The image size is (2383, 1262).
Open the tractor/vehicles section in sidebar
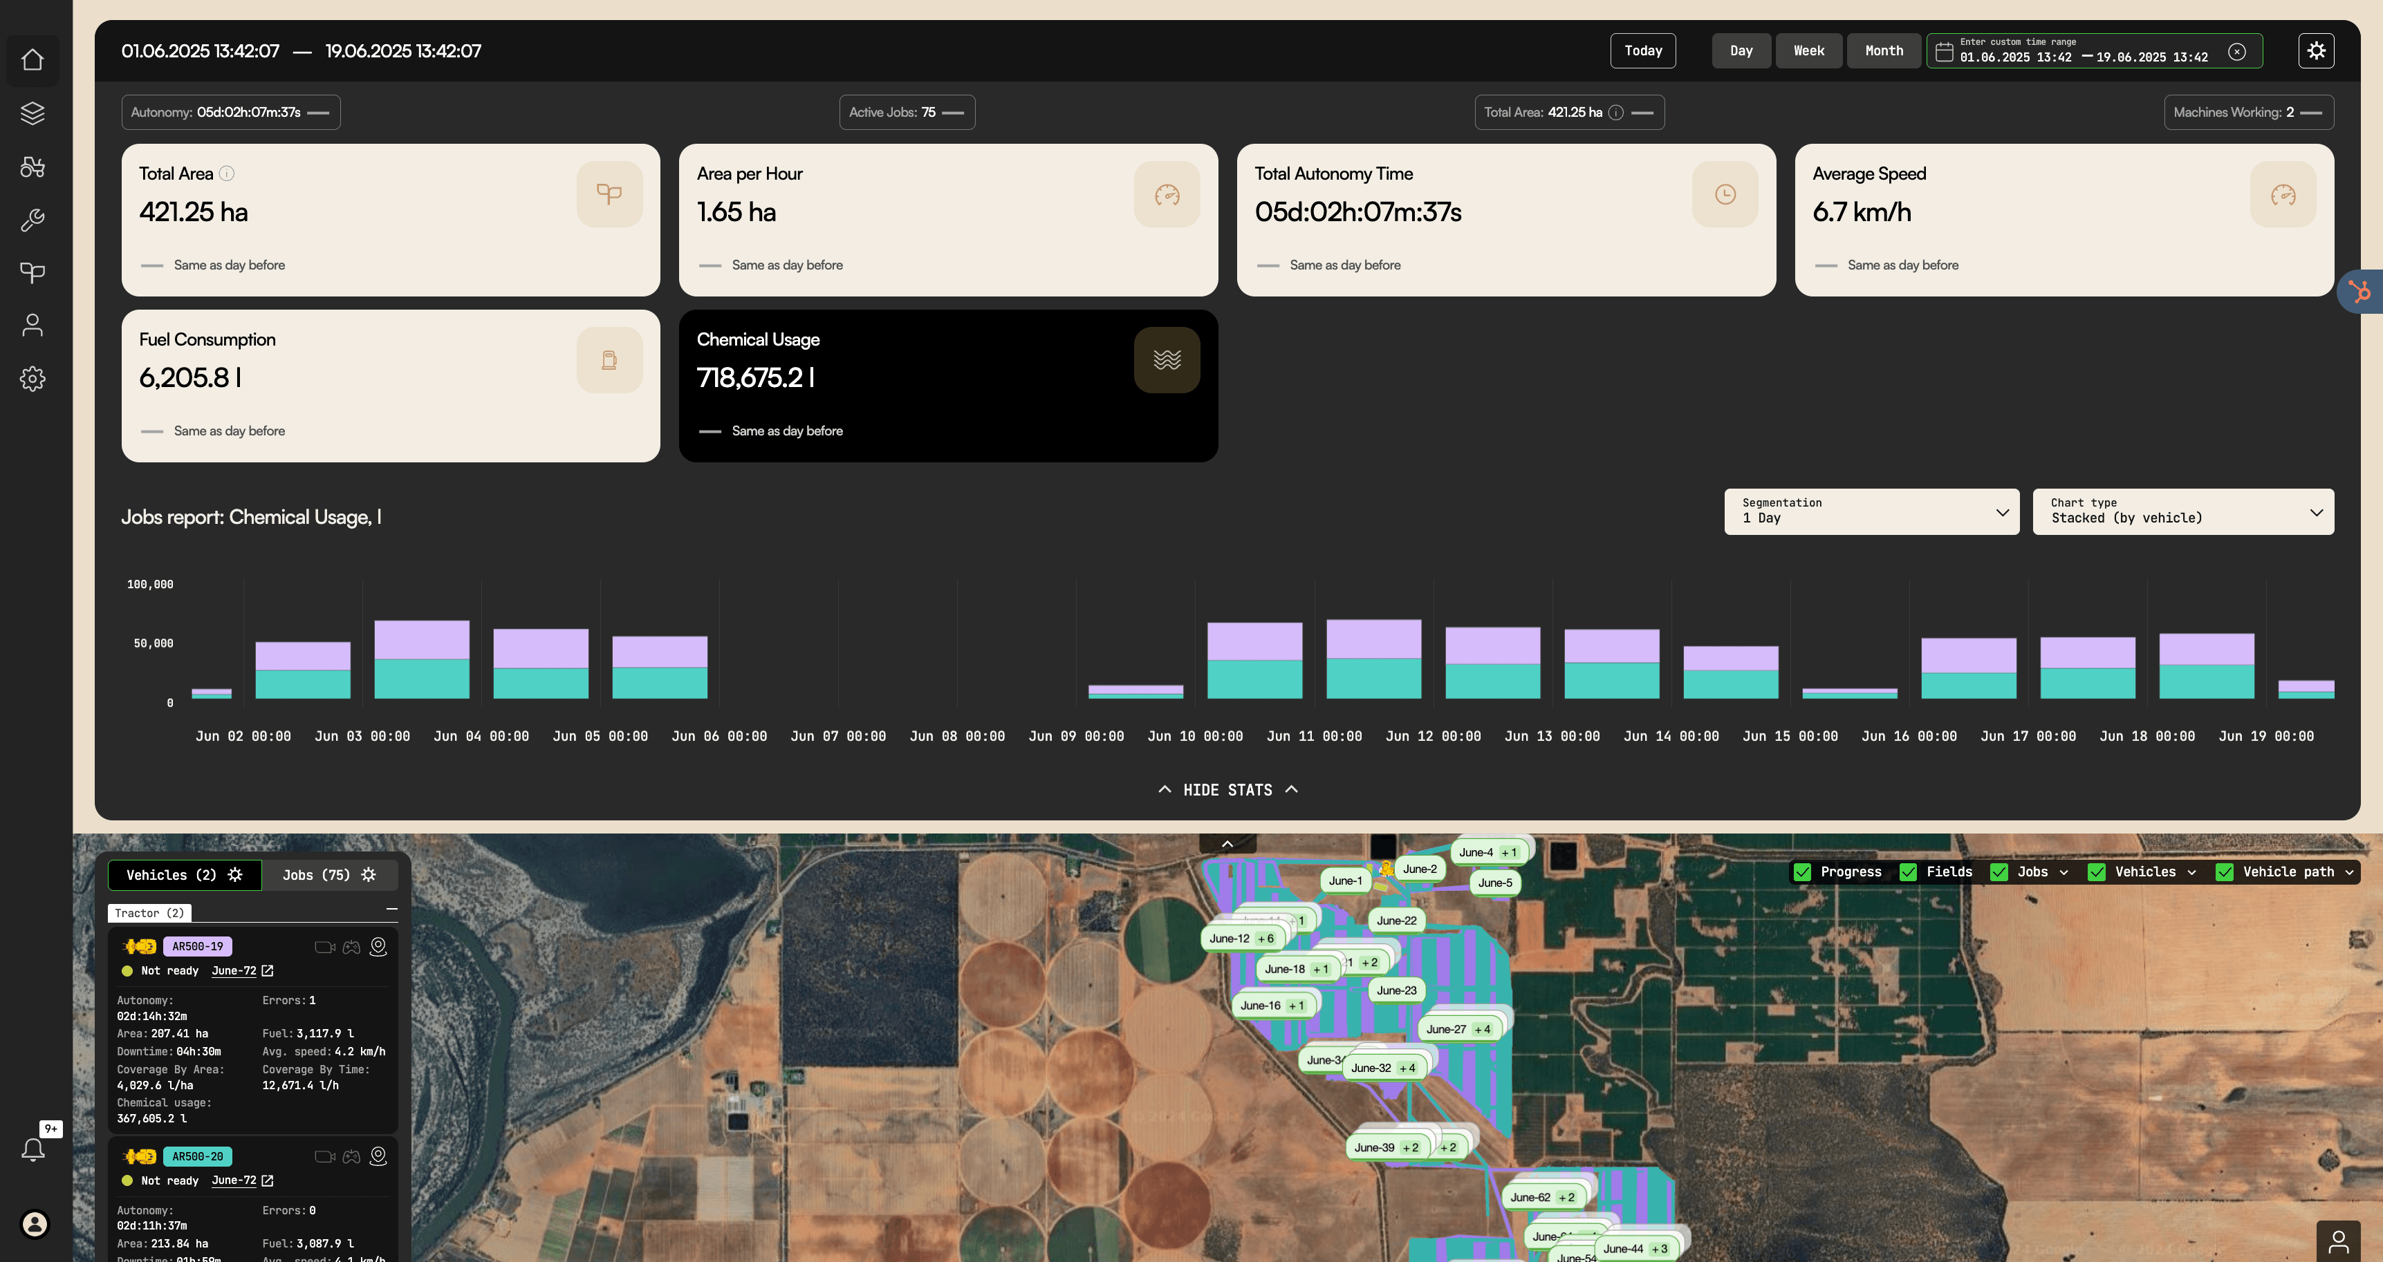[x=33, y=167]
